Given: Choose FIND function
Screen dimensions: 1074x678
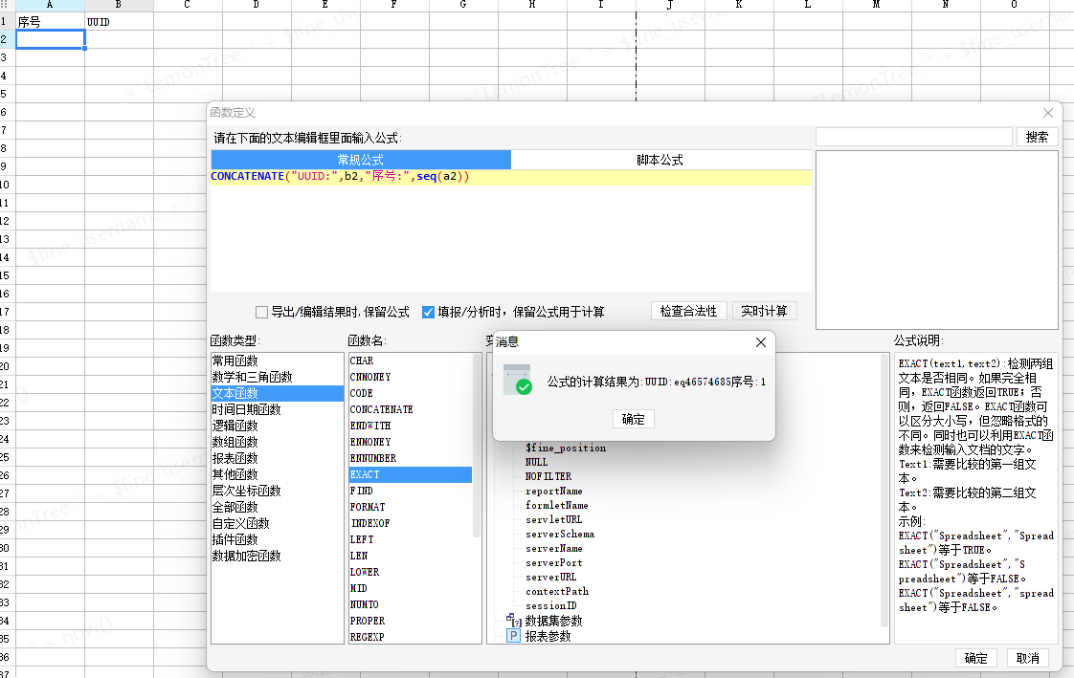Looking at the screenshot, I should click(411, 491).
